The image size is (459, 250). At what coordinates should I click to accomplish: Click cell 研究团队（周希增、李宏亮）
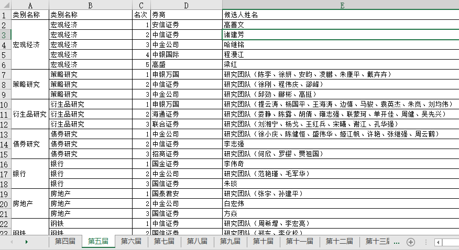tap(341, 223)
